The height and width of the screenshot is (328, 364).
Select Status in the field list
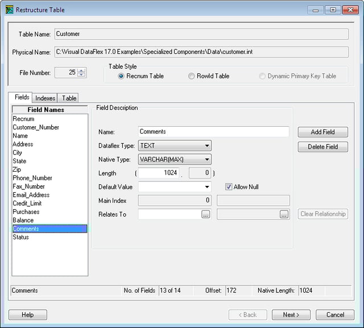50,237
